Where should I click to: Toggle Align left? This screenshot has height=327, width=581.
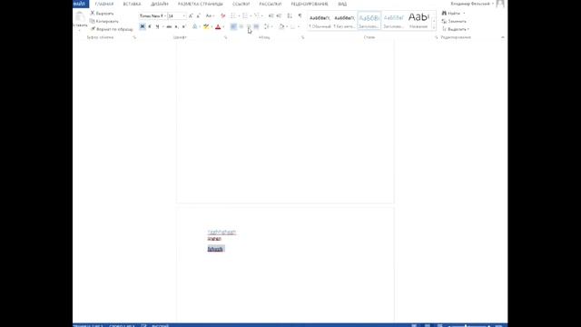pyautogui.click(x=233, y=26)
